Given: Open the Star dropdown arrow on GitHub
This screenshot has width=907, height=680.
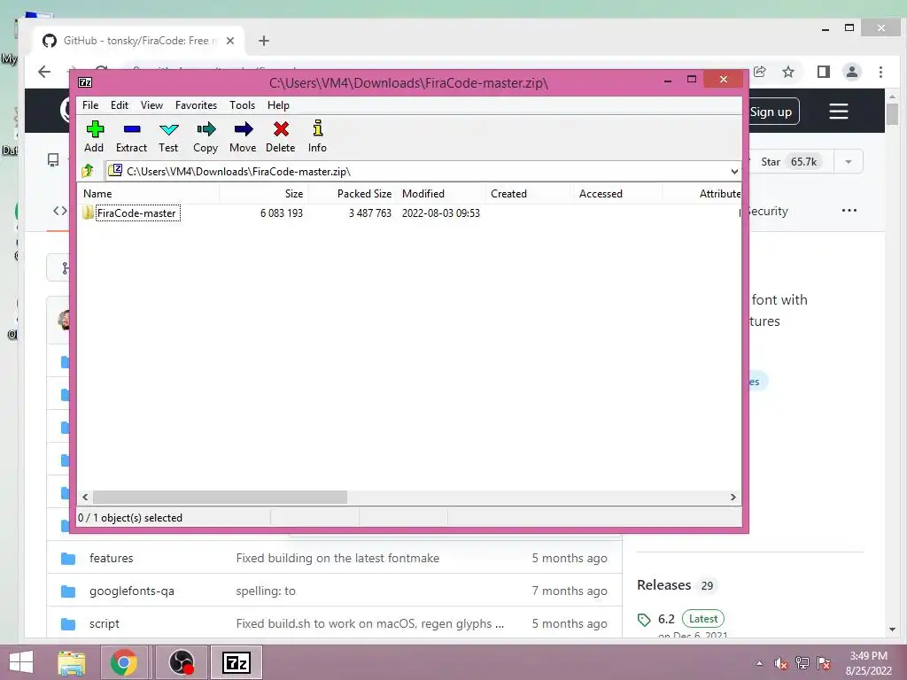Looking at the screenshot, I should [849, 162].
